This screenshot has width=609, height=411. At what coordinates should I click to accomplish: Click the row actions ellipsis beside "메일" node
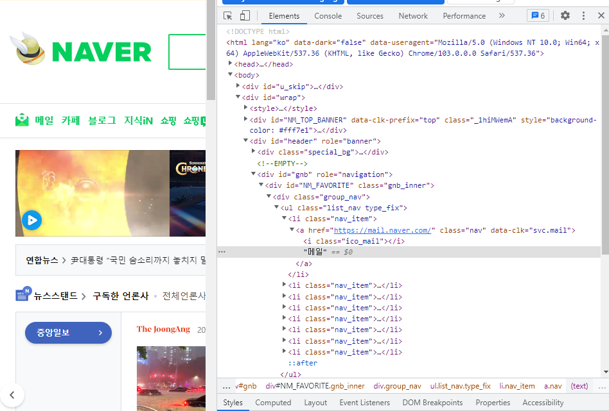[222, 251]
